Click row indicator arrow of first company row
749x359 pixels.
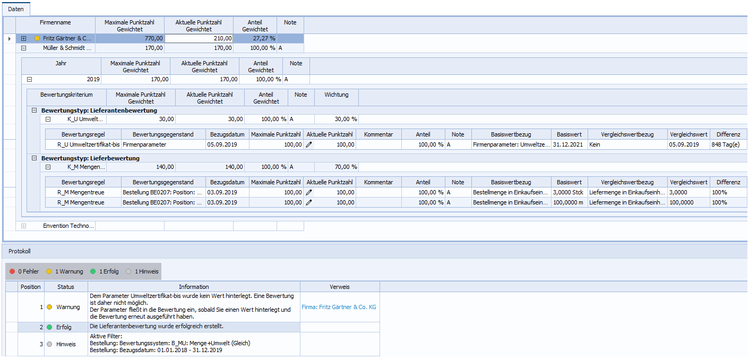point(9,38)
